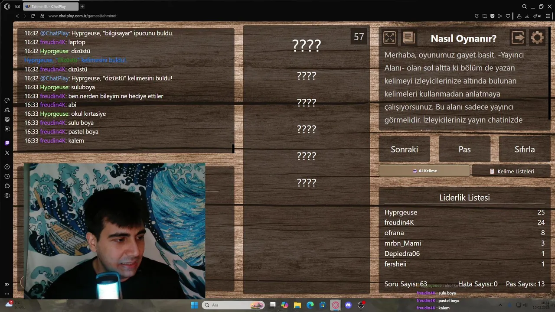
Task: Open sidebar settings gear icon
Action: 7,195
